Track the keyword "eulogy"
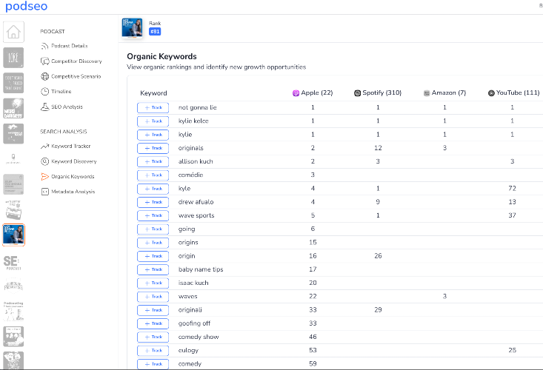 153,351
